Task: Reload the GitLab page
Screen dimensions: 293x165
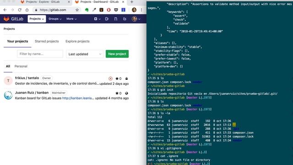Action: pyautogui.click(x=20, y=10)
